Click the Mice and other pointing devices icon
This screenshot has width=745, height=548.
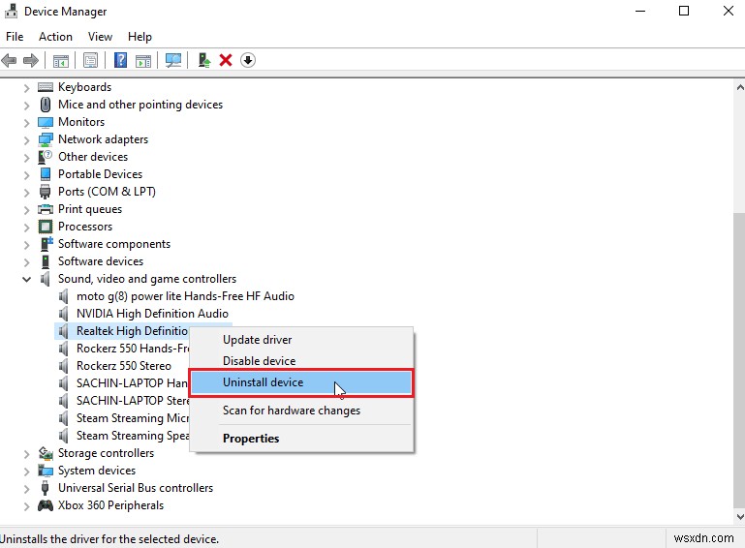coord(46,105)
